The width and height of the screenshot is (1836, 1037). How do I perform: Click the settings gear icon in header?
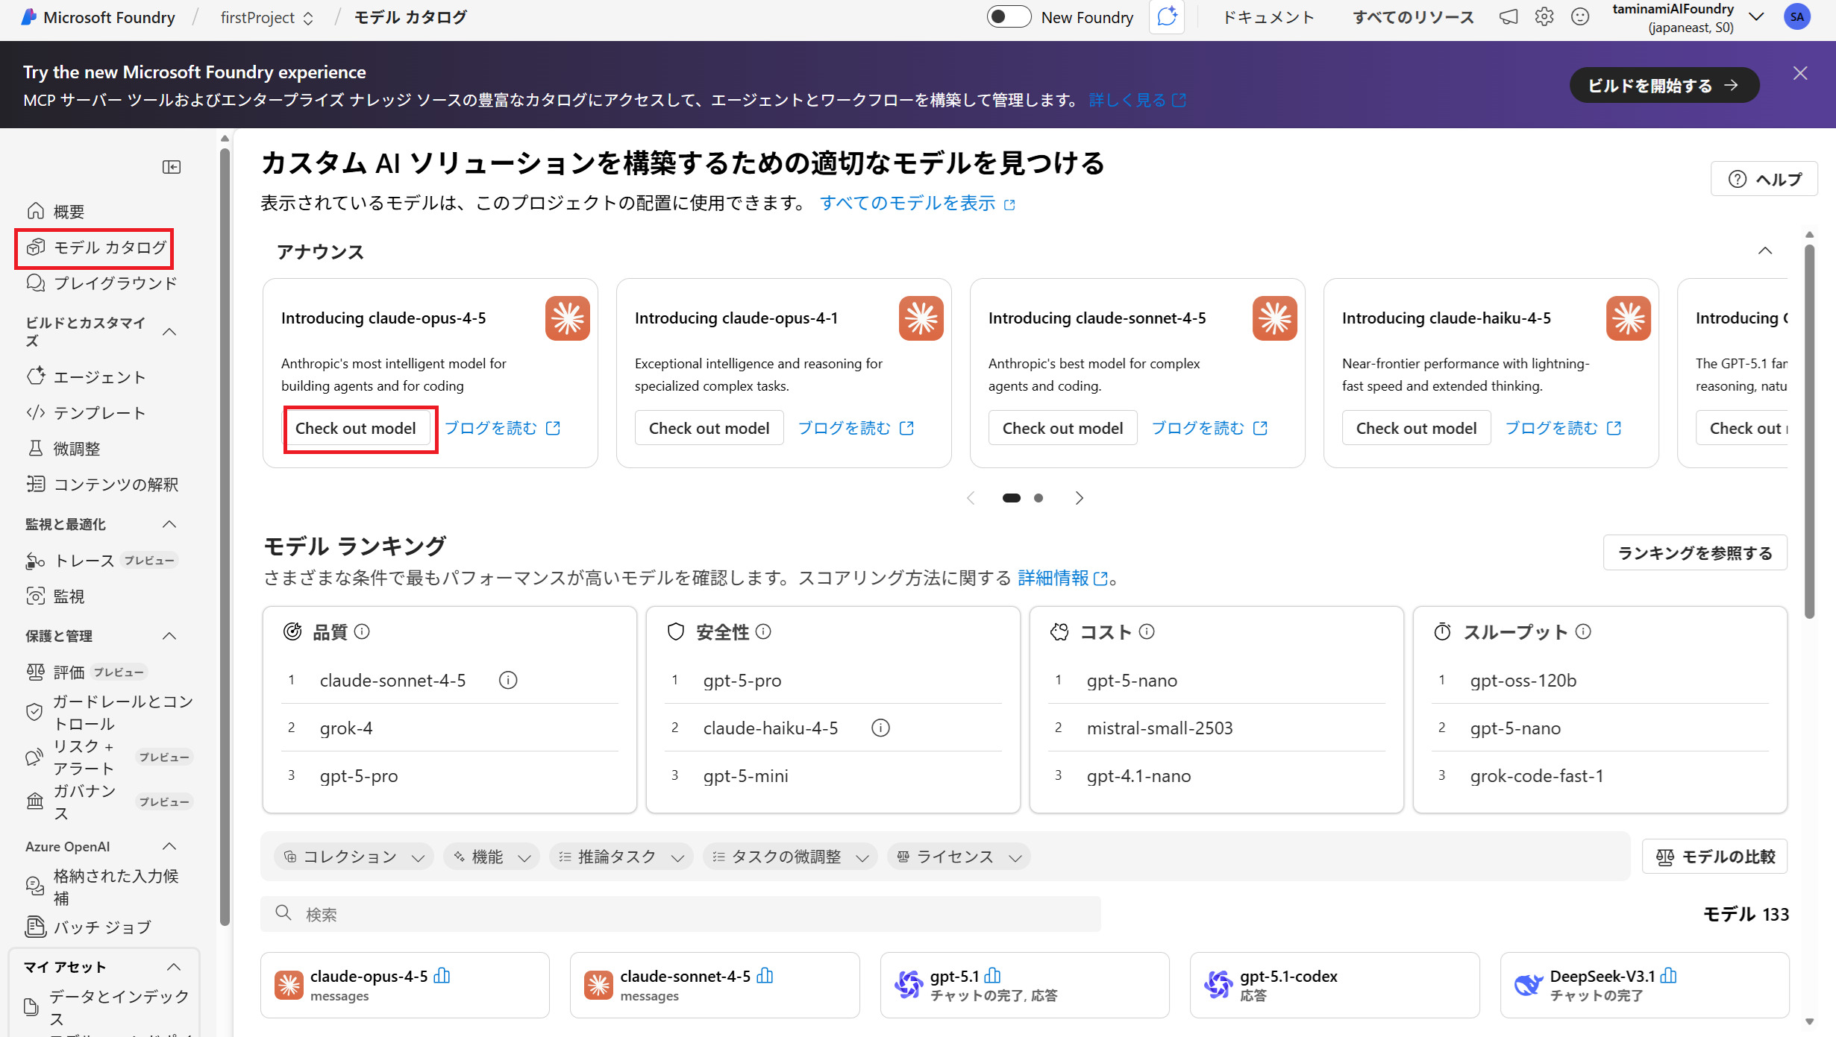[x=1544, y=16]
